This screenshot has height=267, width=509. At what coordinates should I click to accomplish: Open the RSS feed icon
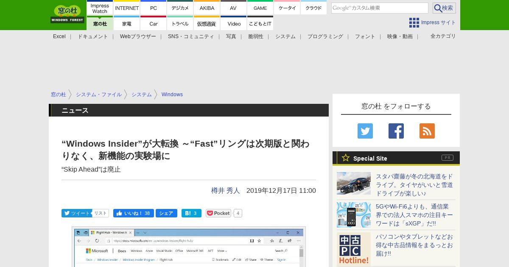click(427, 131)
